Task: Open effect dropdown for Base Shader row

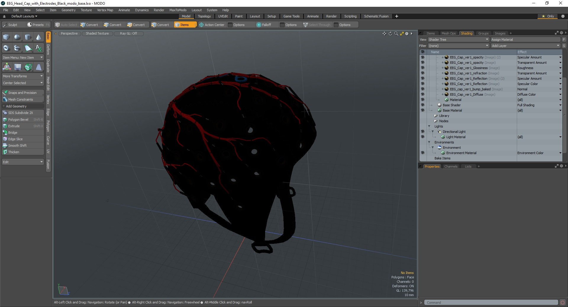Action: 560,105
